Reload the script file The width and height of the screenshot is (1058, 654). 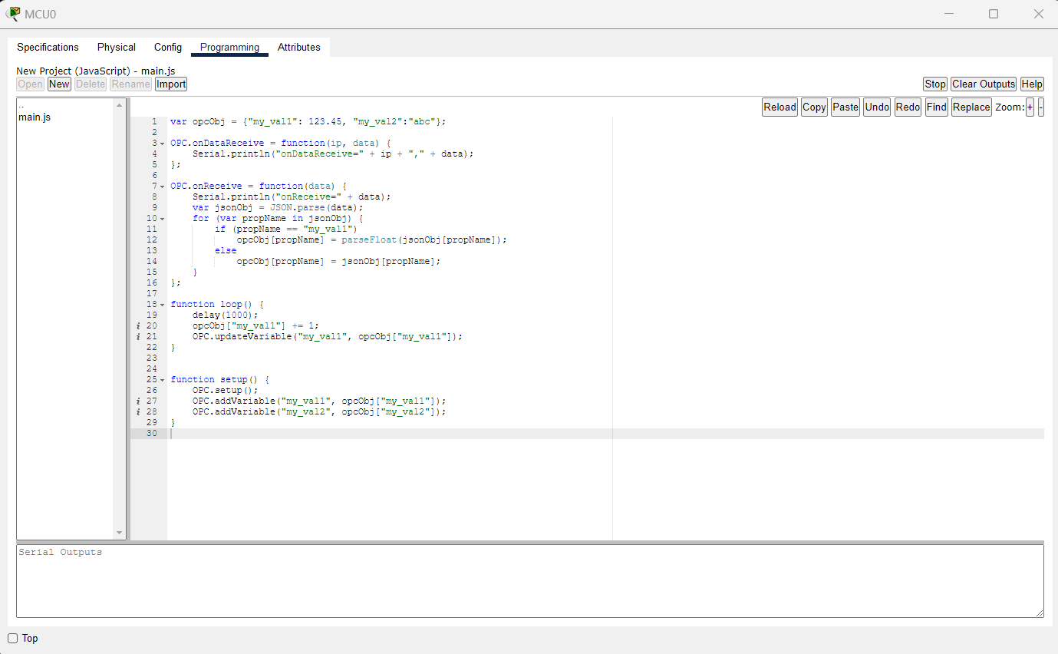click(x=779, y=107)
